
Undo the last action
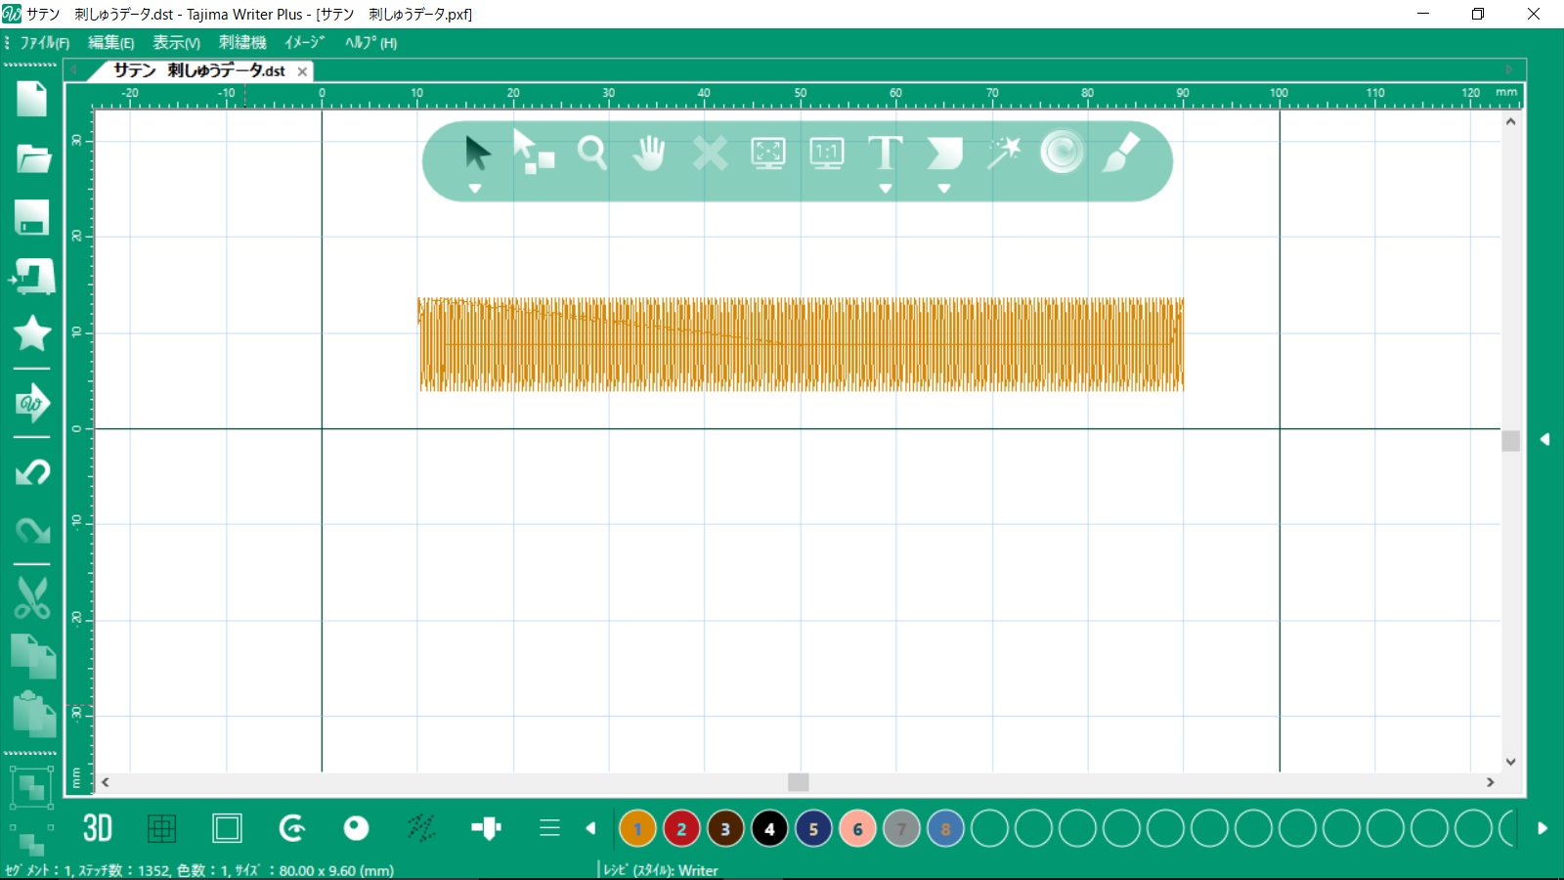[x=32, y=473]
